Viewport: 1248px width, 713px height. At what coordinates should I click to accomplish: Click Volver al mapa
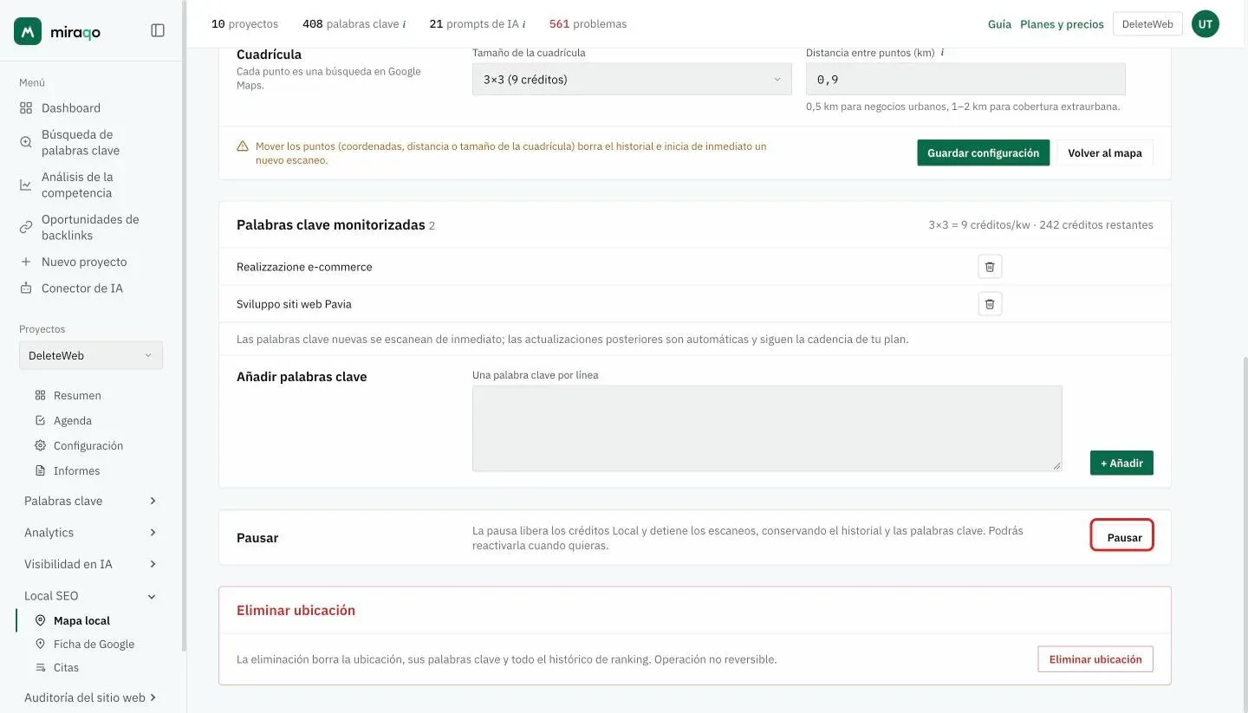pyautogui.click(x=1104, y=152)
